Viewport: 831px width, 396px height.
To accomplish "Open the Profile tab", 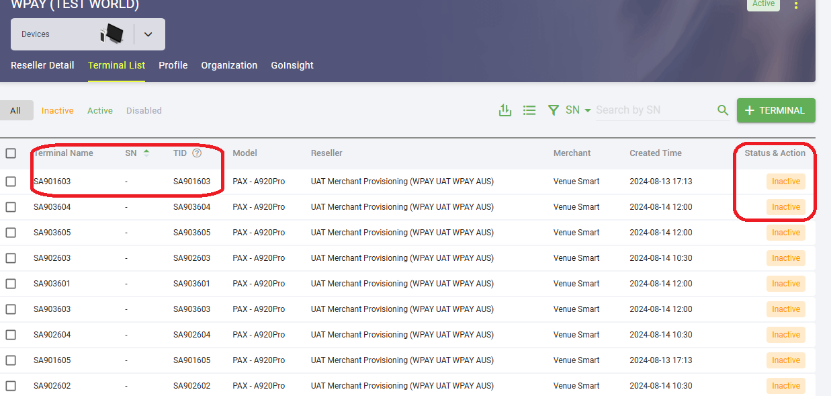I will tap(173, 65).
